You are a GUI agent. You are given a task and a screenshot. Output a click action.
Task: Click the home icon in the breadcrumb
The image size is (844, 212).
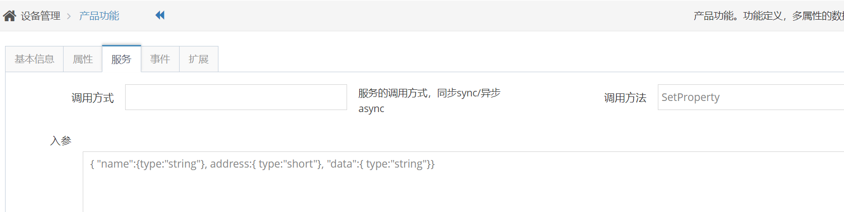click(10, 16)
